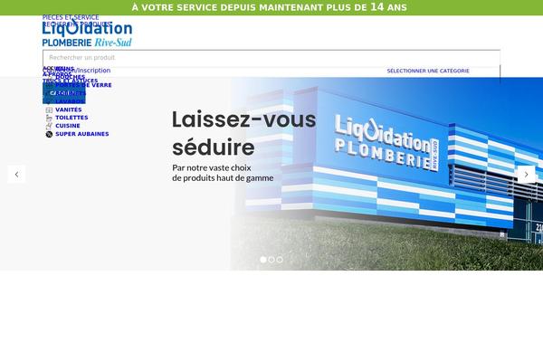Image resolution: width=543 pixels, height=362 pixels.
Task: Click the Liquidation Plomberie Rive-Sud logo
Action: point(87,33)
